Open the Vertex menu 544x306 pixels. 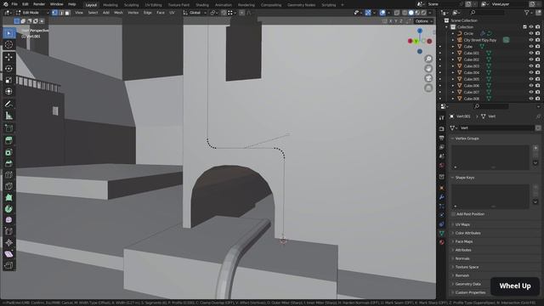[x=133, y=13]
